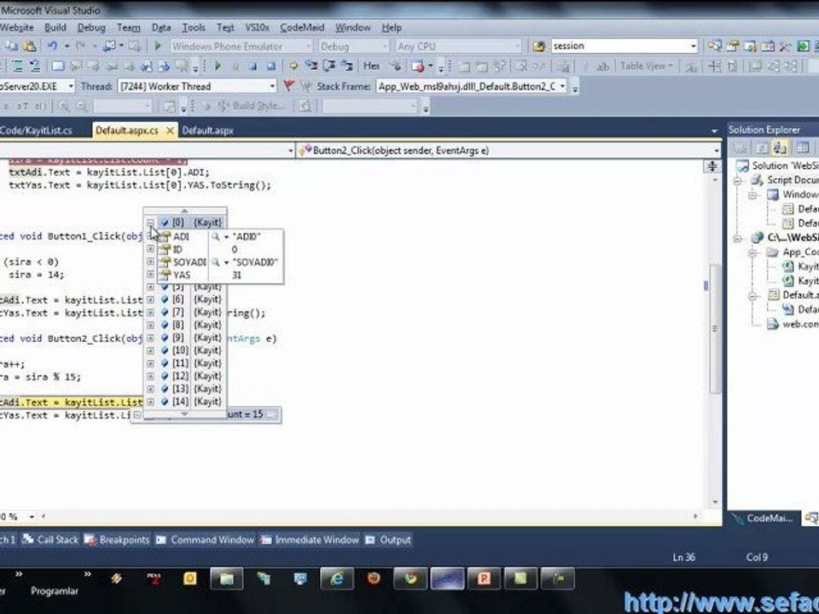The image size is (819, 614).
Task: Open the Thread dropdown showing Worker Thread
Action: (x=272, y=86)
